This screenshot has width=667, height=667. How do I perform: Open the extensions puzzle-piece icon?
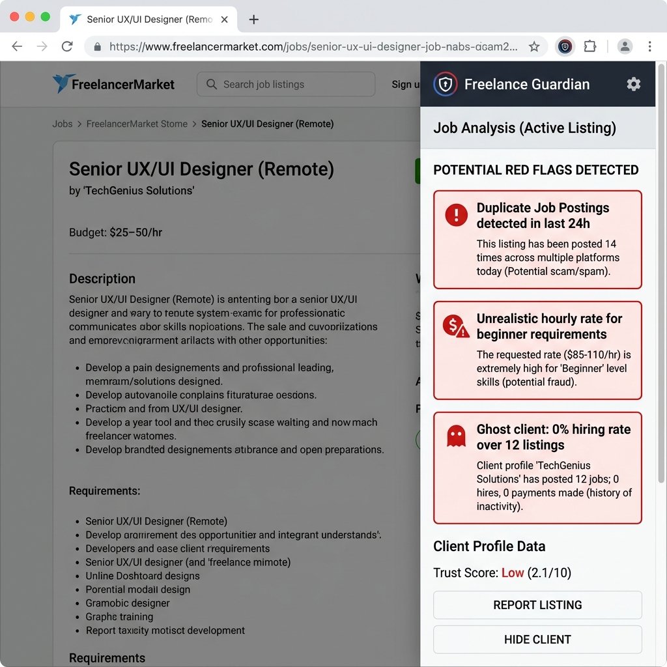(x=590, y=46)
